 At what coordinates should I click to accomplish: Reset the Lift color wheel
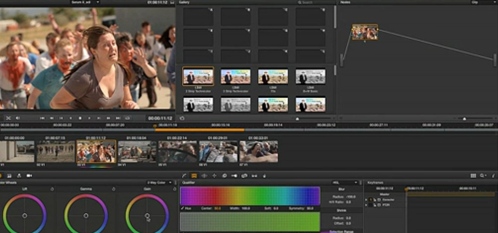52,189
